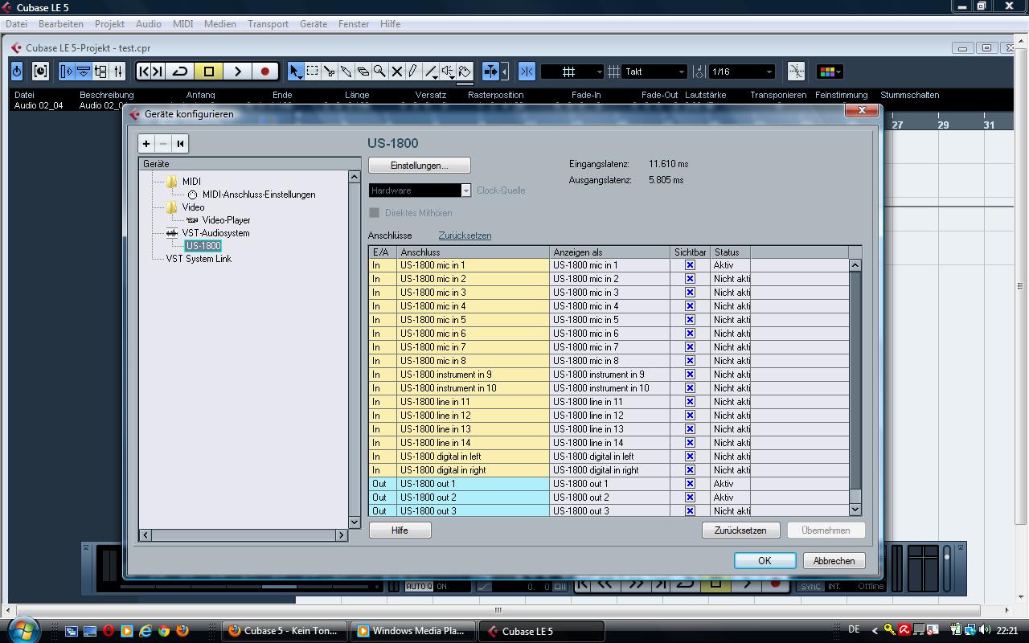Select the Erase tool

(x=363, y=72)
